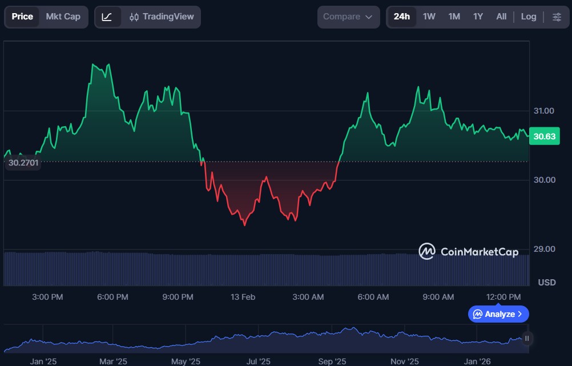Viewport: 572px width, 366px height.
Task: Expand the Compare dropdown
Action: (x=348, y=17)
